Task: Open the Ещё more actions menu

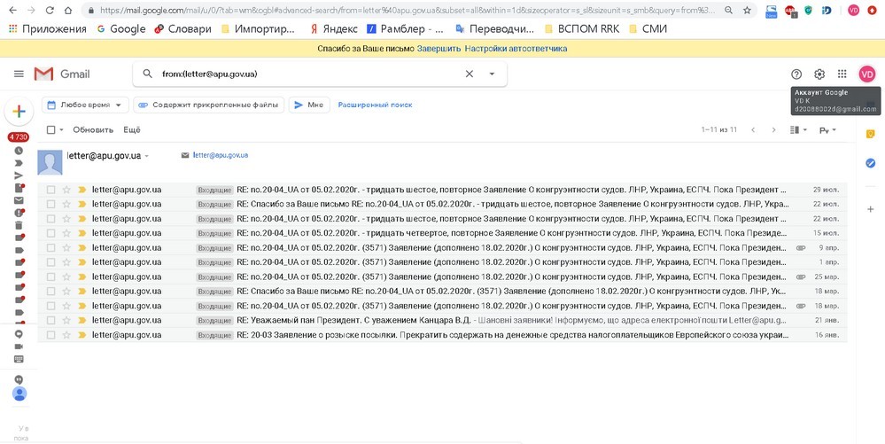Action: point(131,130)
